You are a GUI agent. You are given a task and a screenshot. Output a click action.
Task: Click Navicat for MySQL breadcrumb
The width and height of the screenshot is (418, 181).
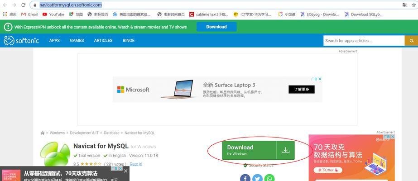[x=139, y=133]
